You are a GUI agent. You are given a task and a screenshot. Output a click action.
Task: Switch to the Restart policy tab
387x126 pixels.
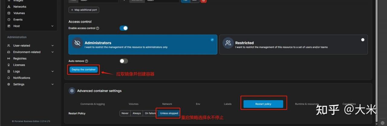tap(263, 104)
